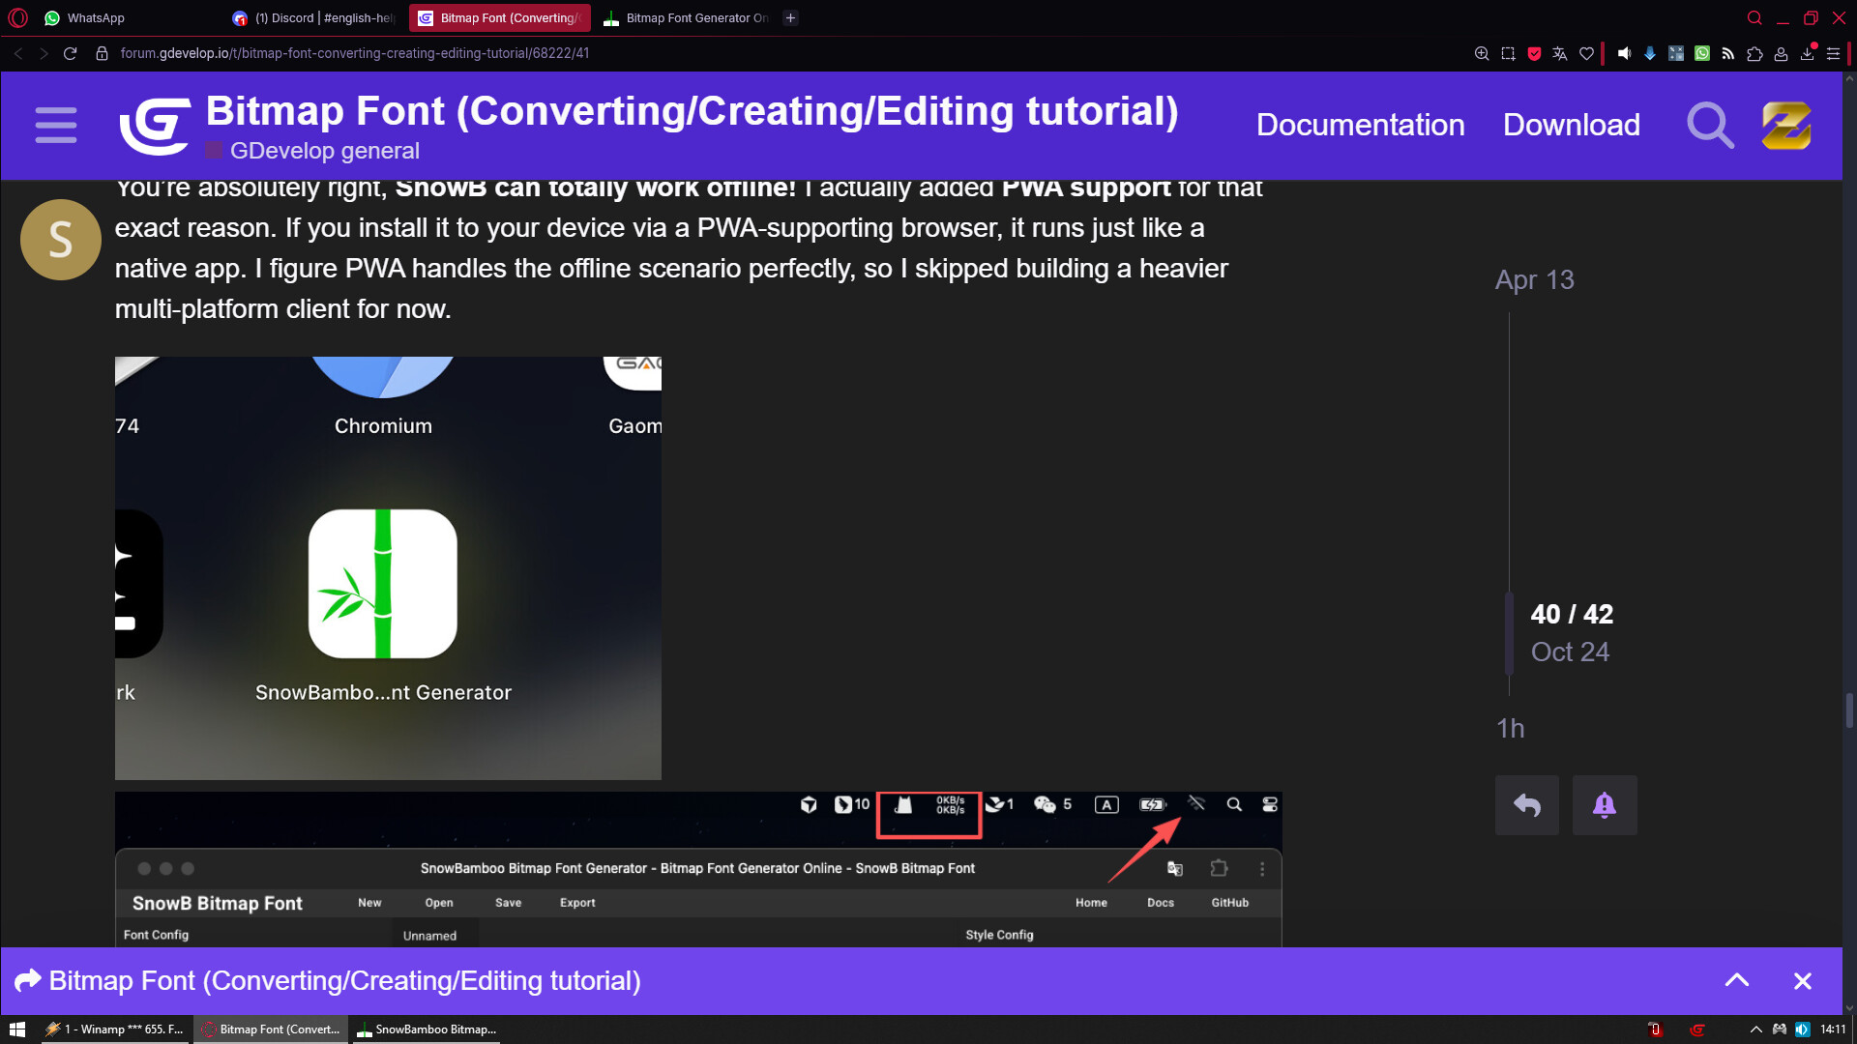Screen dimensions: 1857x1044
Task: Click the RSS feed extension icon
Action: click(1728, 54)
